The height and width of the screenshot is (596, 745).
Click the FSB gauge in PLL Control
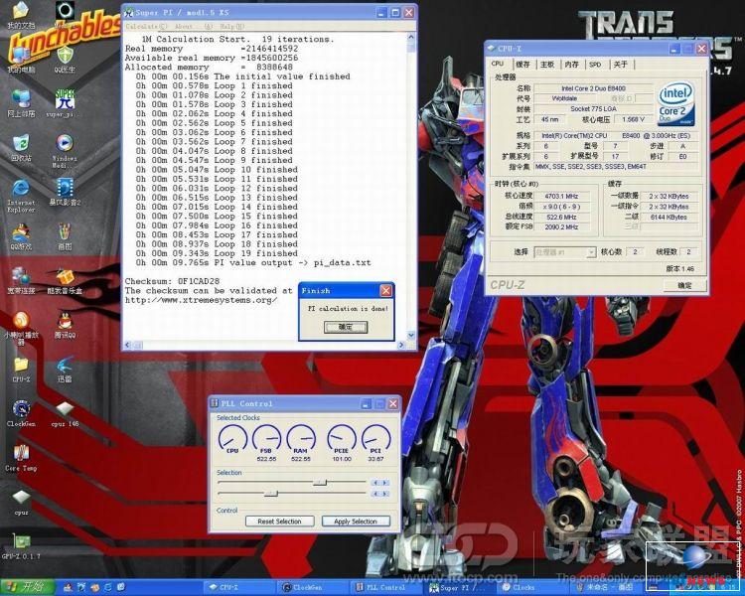click(x=266, y=439)
